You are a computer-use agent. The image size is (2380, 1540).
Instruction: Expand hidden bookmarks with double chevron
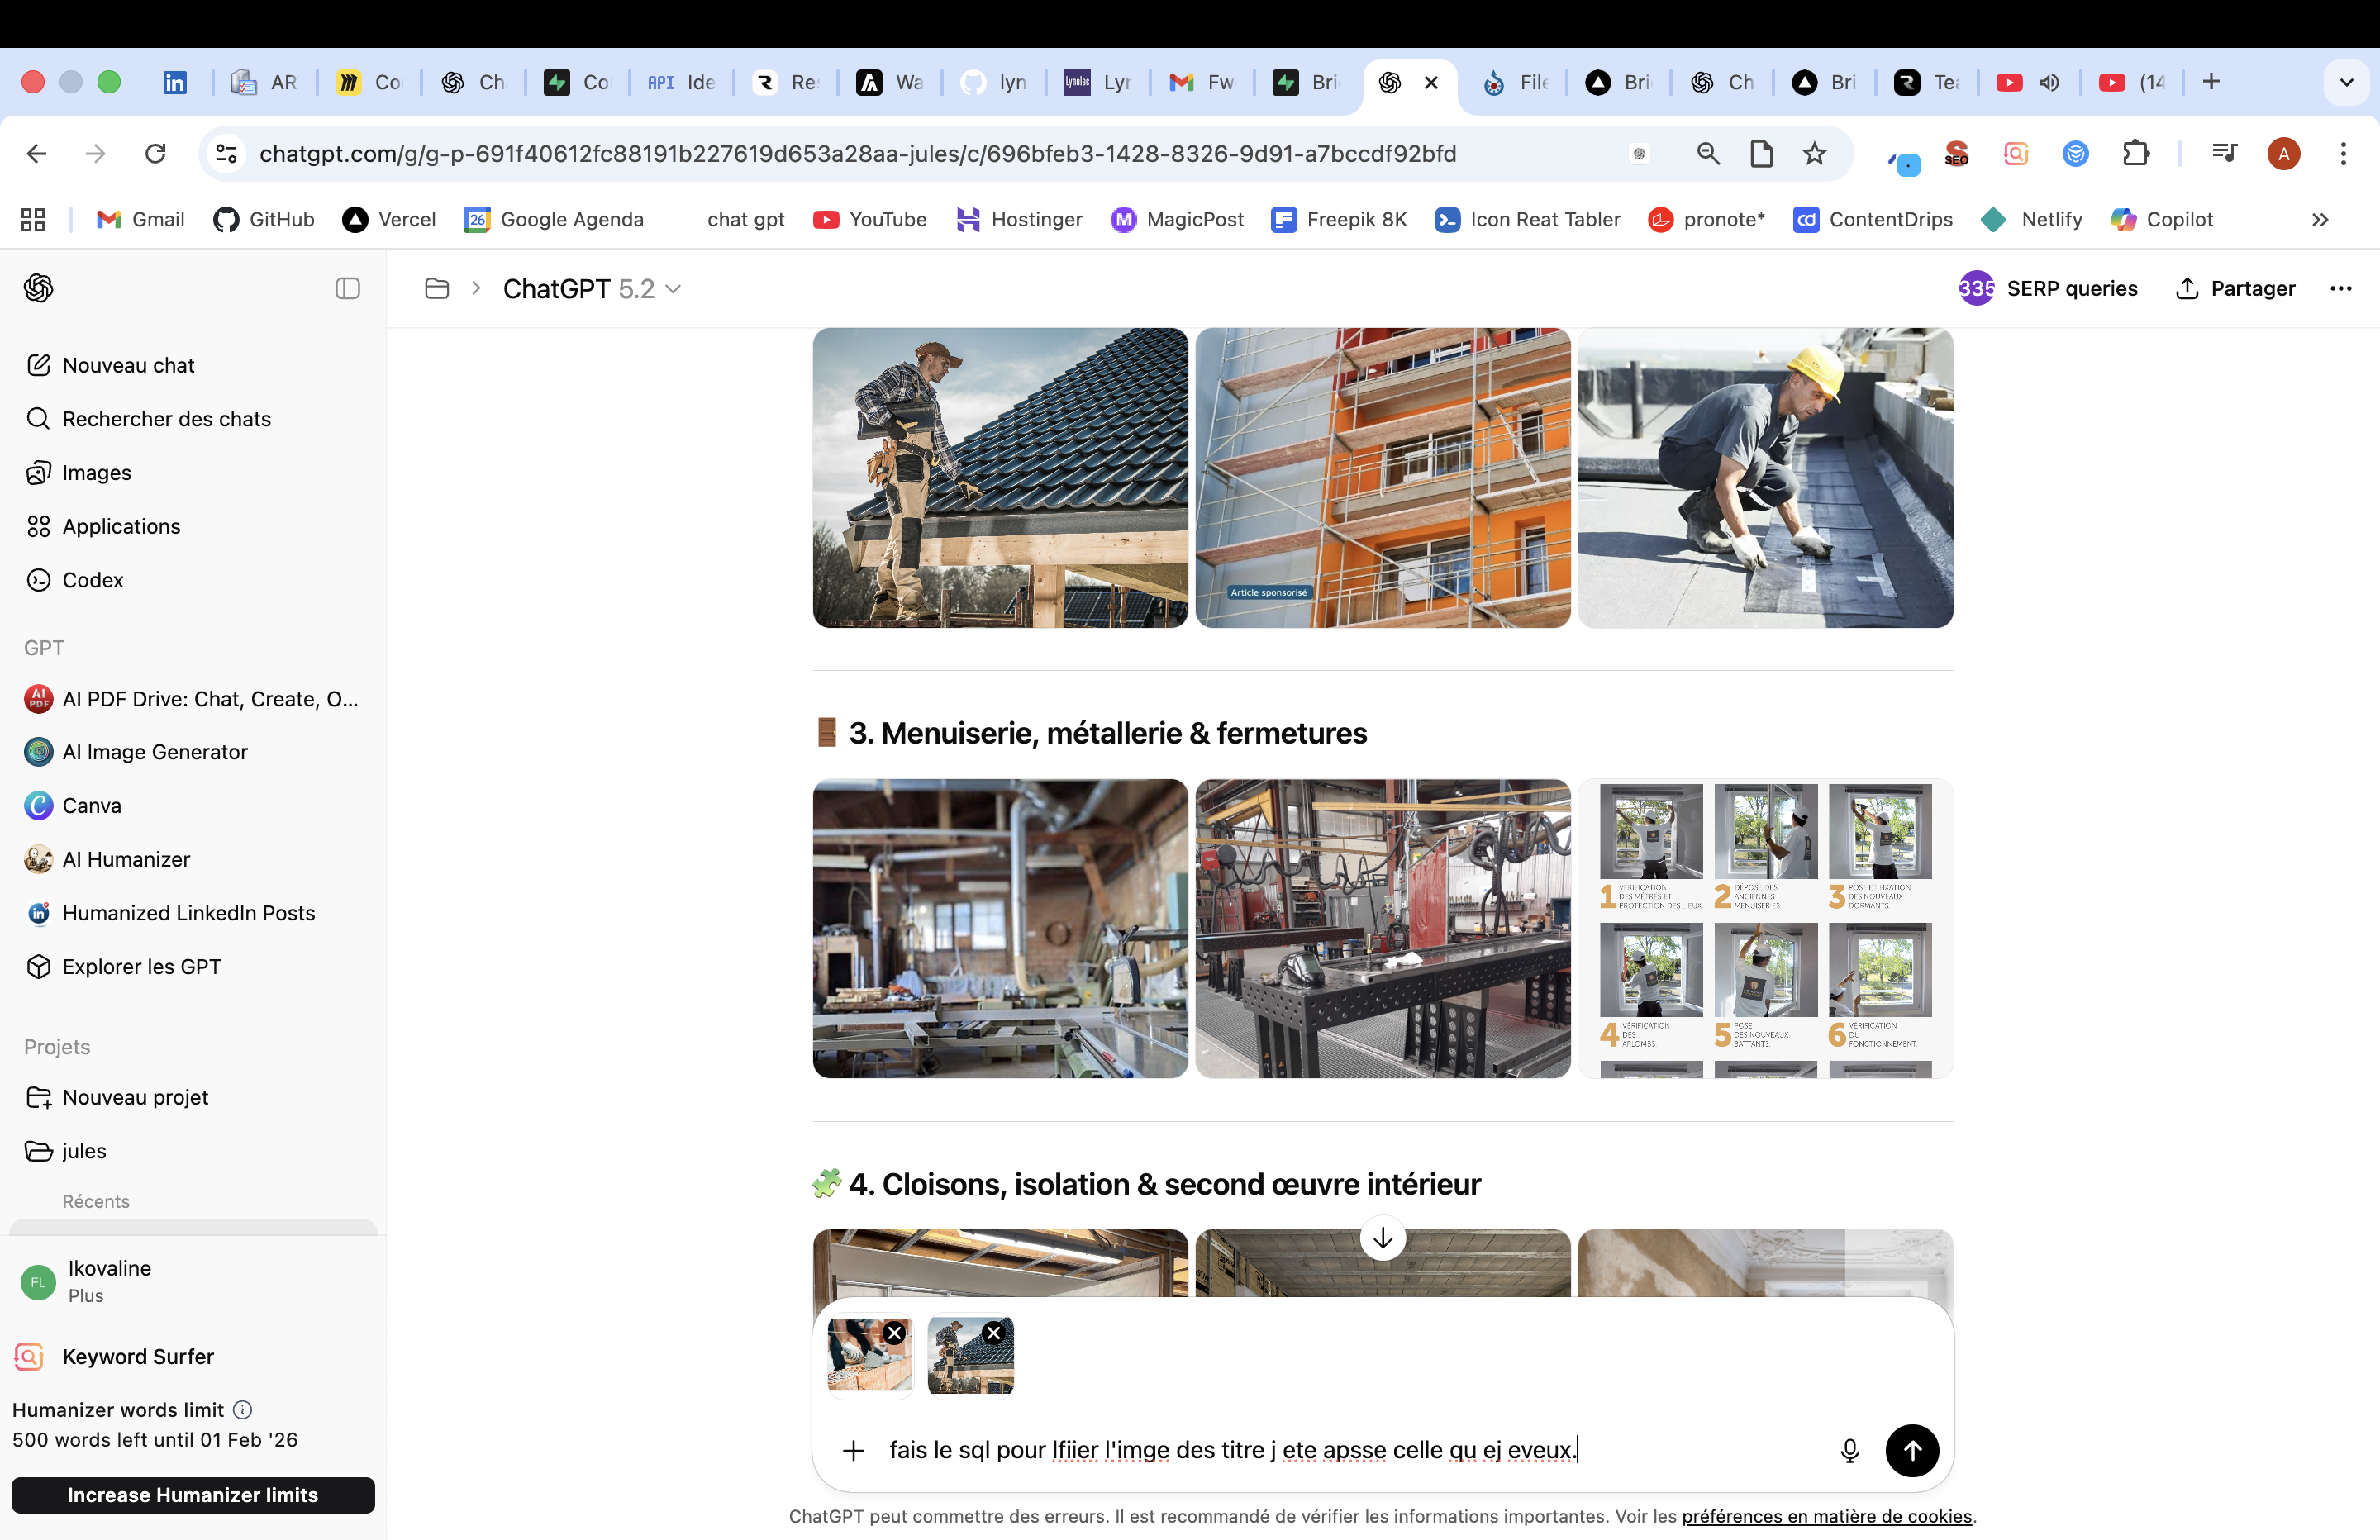[2320, 220]
